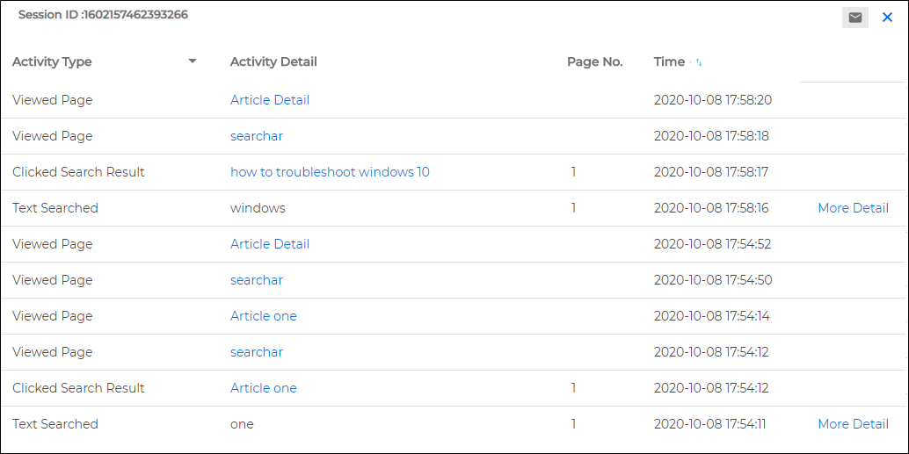Viewport: 909px width, 454px height.
Task: Show More Detail for the "one" search
Action: 853,424
